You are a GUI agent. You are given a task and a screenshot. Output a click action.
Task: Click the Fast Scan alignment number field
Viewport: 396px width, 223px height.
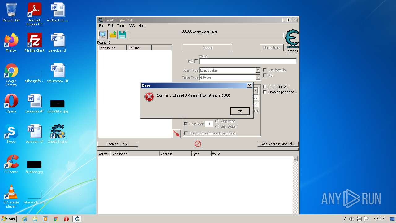pos(209,124)
